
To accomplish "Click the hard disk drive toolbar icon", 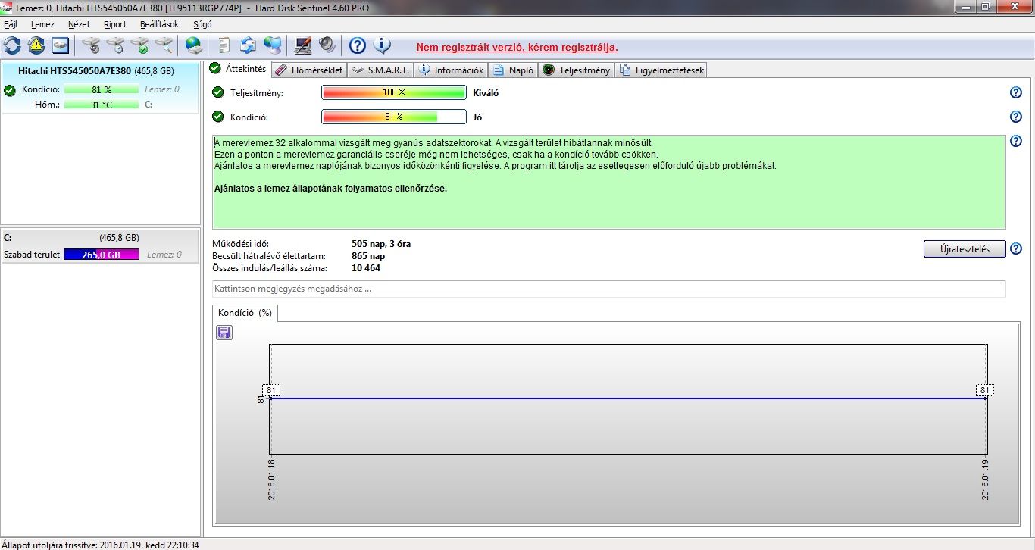I will [x=61, y=45].
